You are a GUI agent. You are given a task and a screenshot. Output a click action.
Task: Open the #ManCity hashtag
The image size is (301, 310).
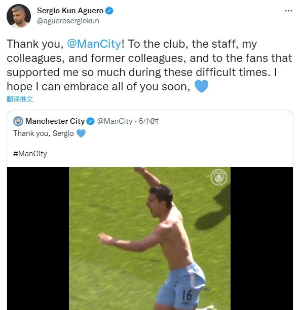(x=30, y=154)
